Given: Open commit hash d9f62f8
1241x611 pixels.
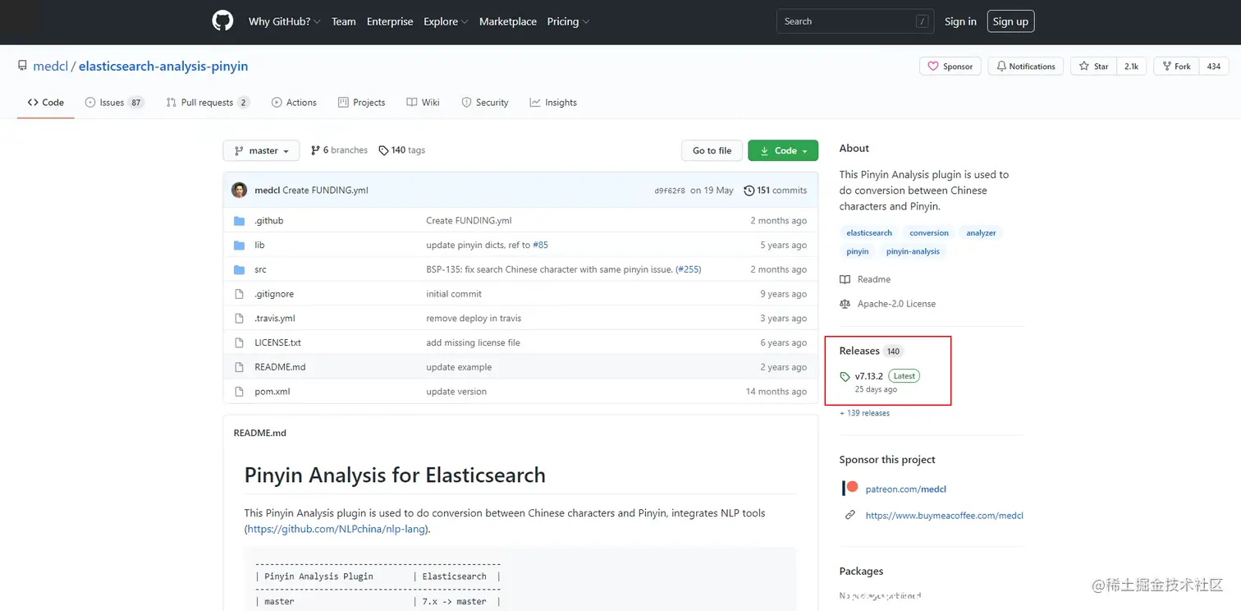Looking at the screenshot, I should pyautogui.click(x=670, y=191).
